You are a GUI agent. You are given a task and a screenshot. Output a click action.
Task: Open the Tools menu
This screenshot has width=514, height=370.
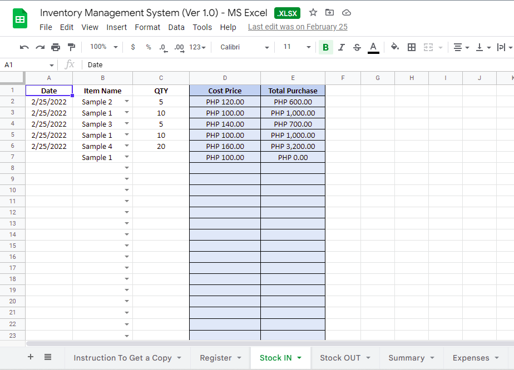coord(202,27)
